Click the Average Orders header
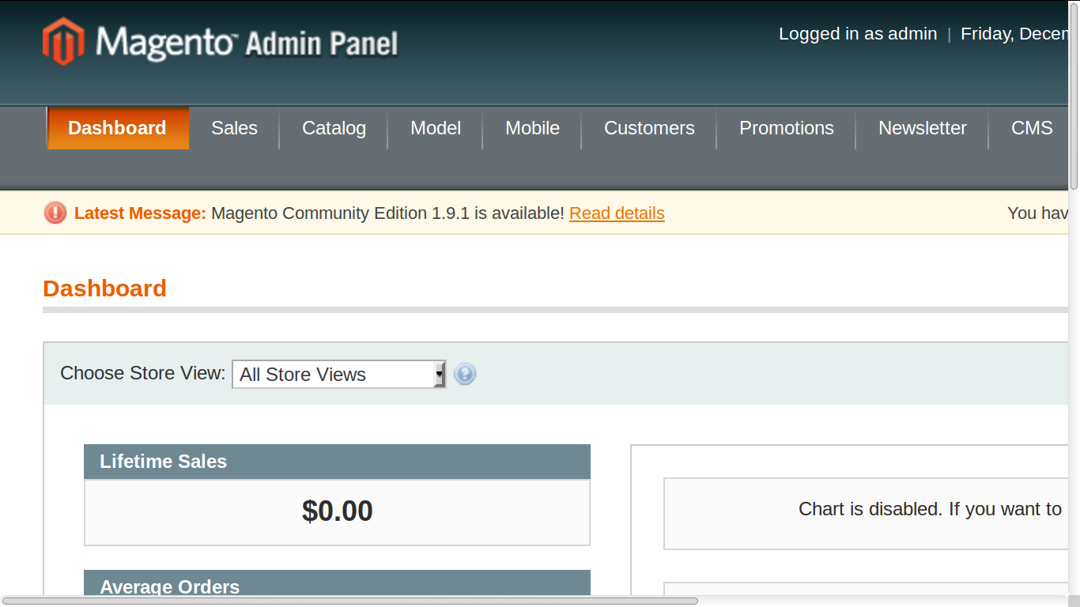This screenshot has width=1080, height=607. 337,583
